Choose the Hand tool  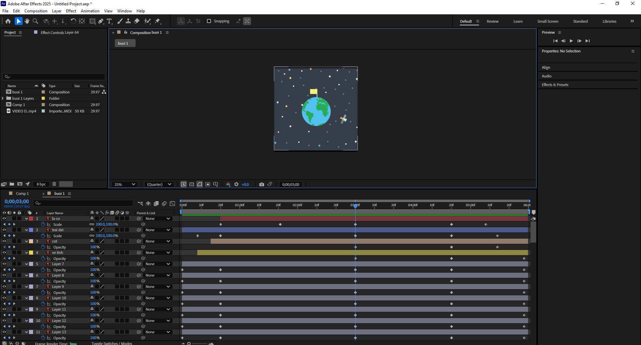[x=27, y=21]
